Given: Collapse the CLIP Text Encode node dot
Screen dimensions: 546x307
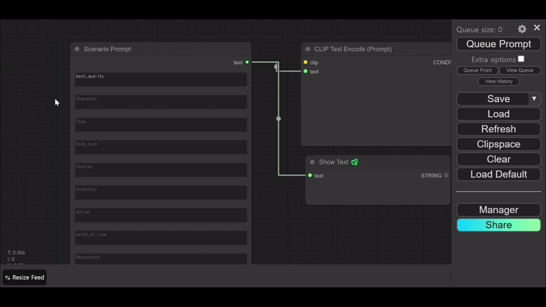Looking at the screenshot, I should [308, 49].
